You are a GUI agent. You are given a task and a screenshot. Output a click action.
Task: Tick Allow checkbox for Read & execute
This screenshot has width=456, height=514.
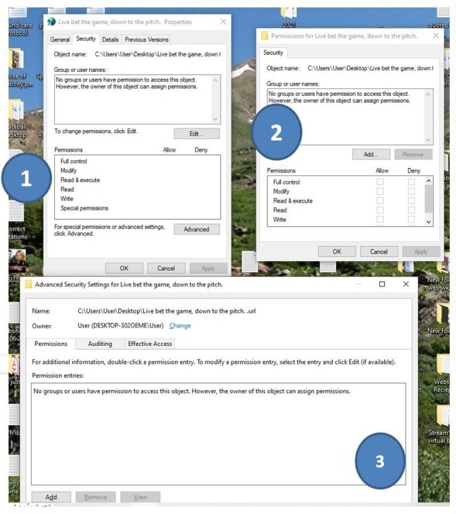[380, 201]
